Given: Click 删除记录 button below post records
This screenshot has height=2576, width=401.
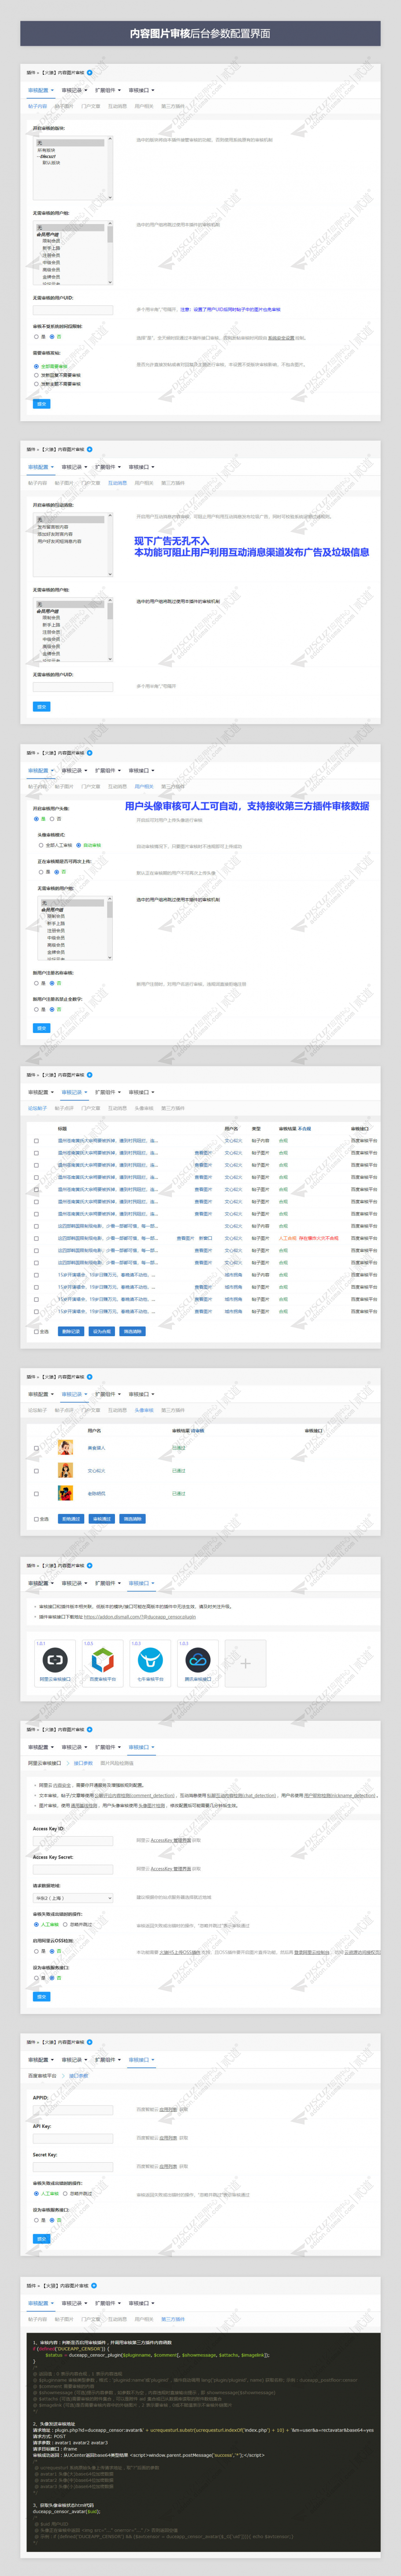Looking at the screenshot, I should (x=70, y=1331).
